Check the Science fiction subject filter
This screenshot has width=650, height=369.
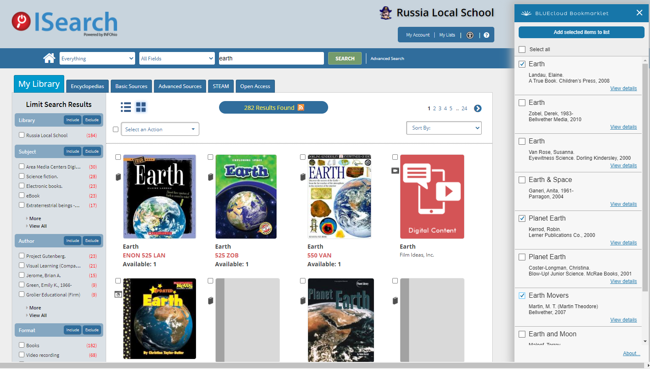point(21,176)
